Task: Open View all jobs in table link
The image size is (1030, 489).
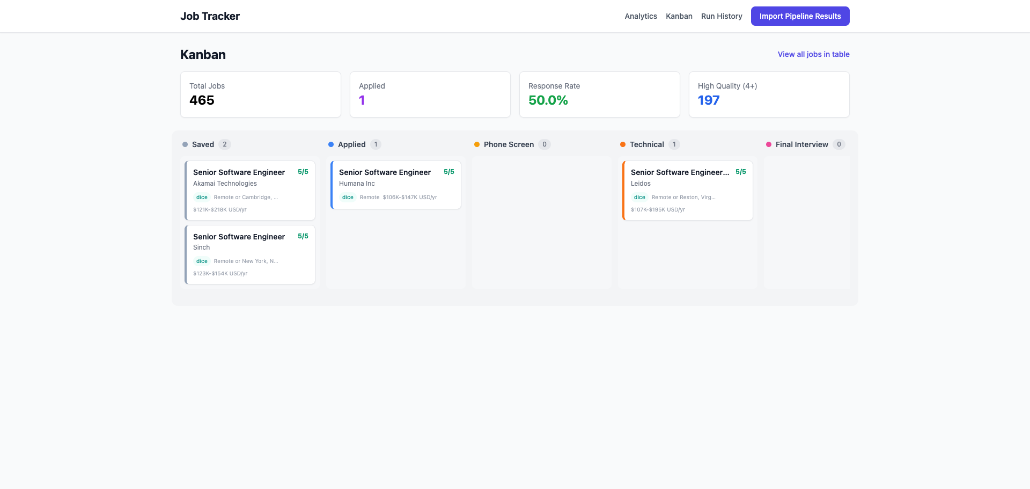Action: click(x=813, y=54)
